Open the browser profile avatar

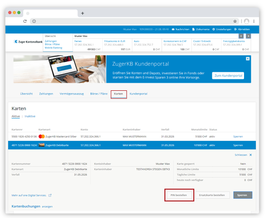pyautogui.click(x=246, y=21)
